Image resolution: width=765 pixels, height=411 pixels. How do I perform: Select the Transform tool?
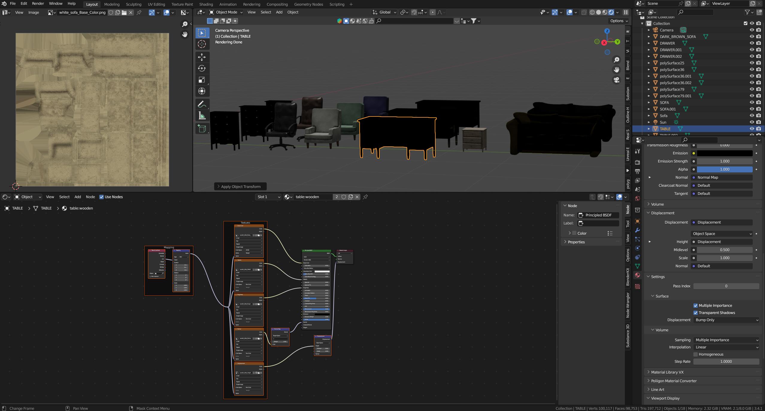point(202,91)
